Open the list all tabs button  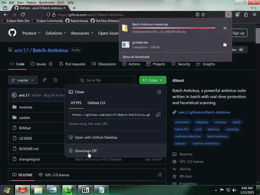pyautogui.click(x=254, y=8)
